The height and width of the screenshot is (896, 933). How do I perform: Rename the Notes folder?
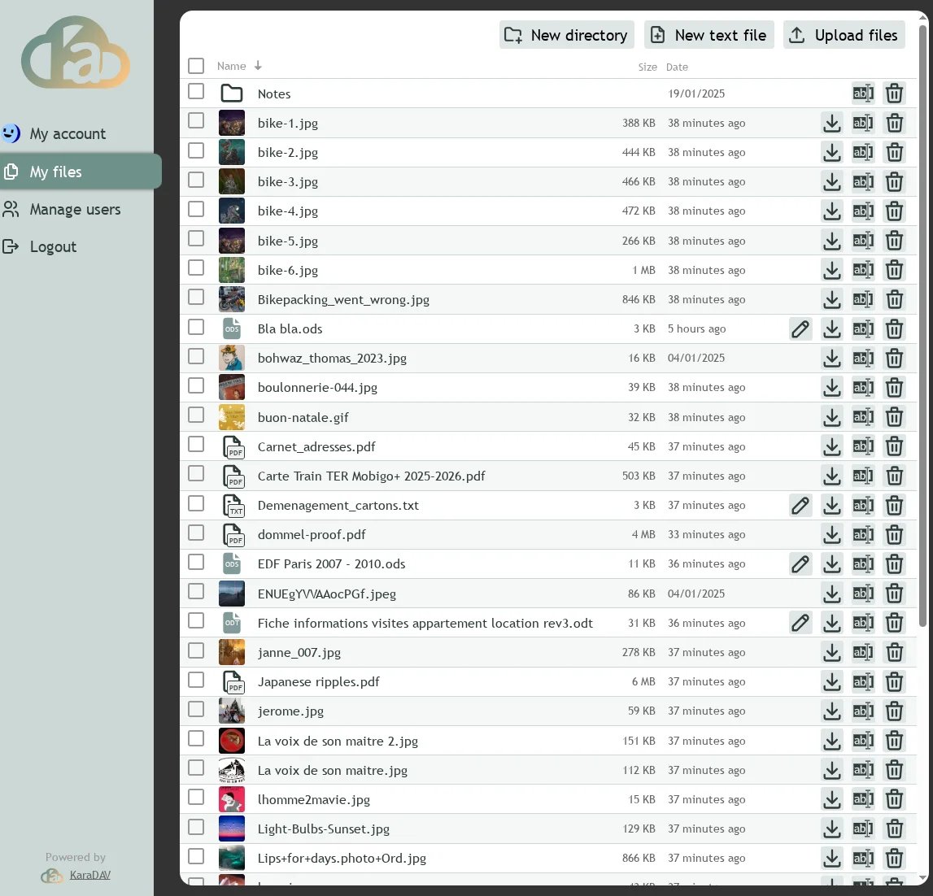(x=863, y=93)
